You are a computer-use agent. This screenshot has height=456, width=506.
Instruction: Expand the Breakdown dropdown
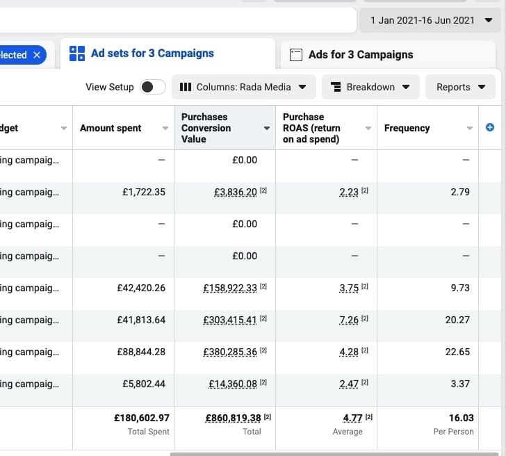point(370,87)
